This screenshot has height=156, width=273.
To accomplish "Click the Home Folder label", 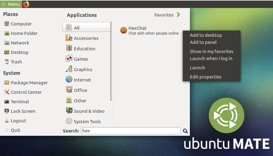I will (24, 33).
